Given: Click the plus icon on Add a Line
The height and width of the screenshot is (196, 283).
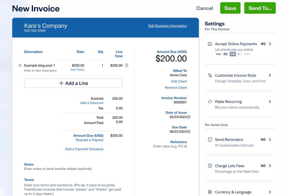Looking at the screenshot, I should coord(61,83).
